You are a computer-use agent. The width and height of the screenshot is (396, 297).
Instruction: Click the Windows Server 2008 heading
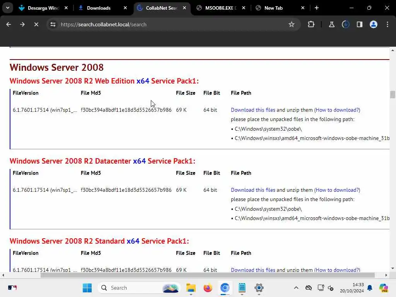click(56, 67)
